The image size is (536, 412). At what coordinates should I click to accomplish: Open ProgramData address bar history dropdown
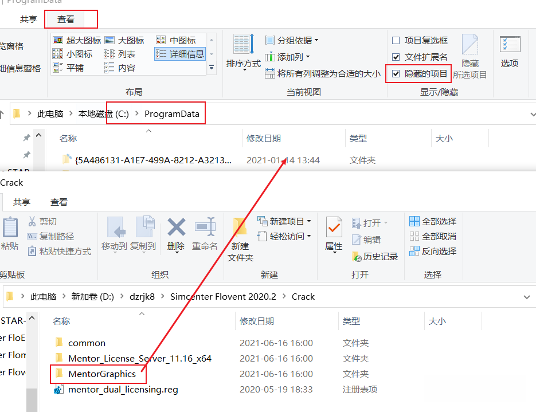click(x=532, y=114)
